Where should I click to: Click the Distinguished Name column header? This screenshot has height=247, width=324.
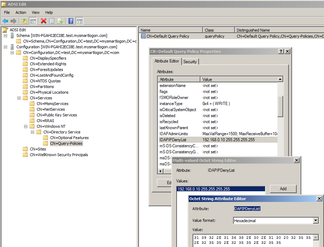[279, 30]
